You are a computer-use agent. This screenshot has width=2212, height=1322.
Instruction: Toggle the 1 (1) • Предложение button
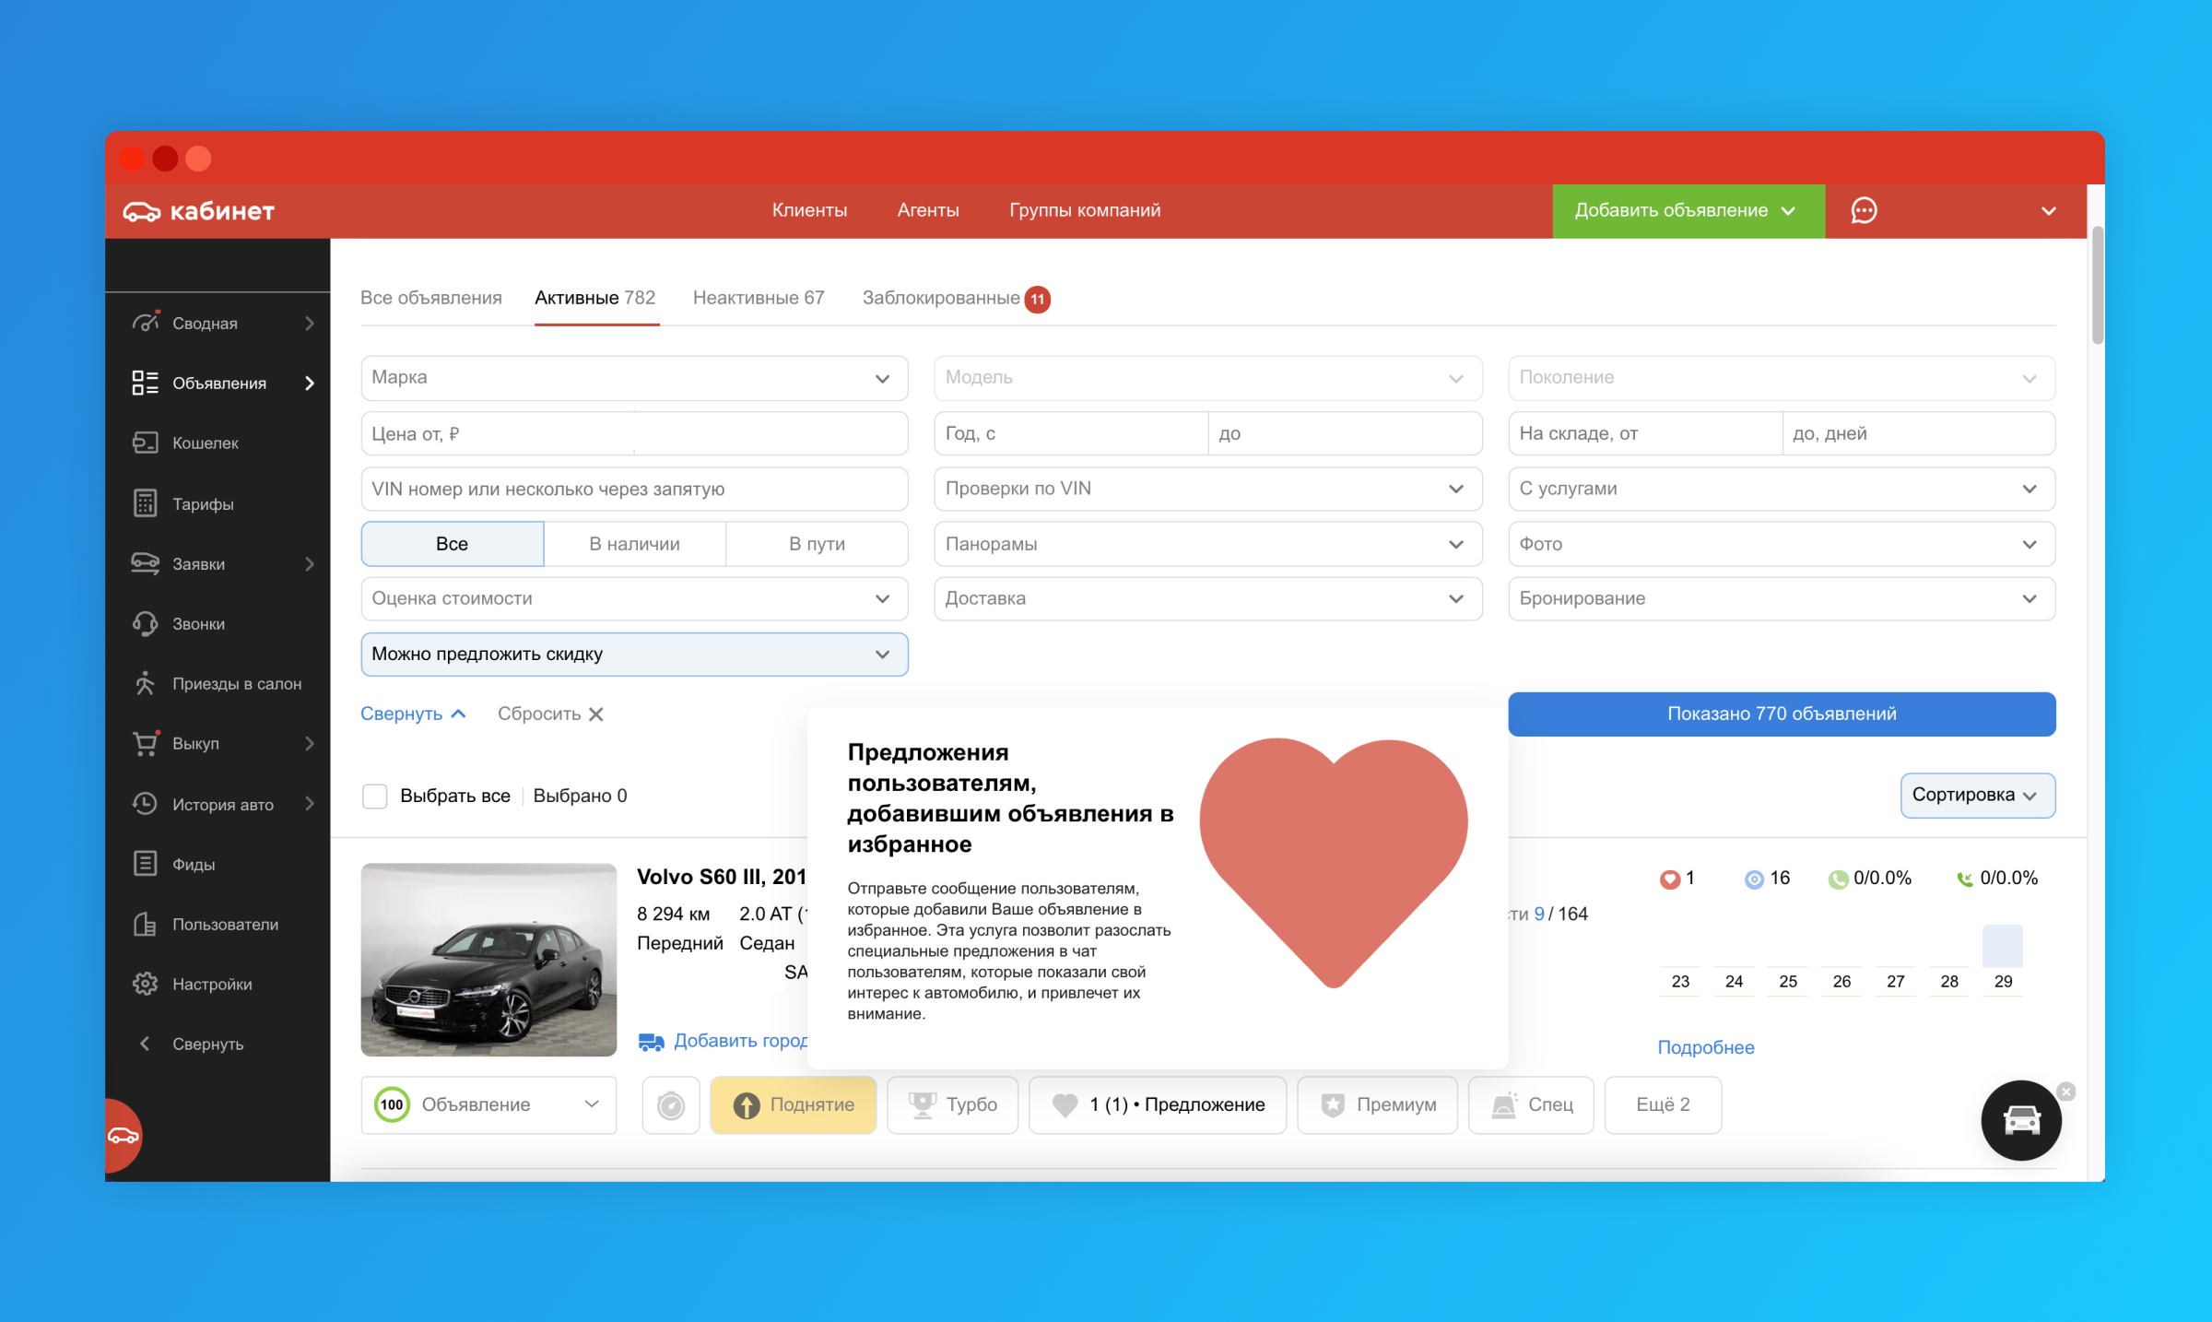click(x=1158, y=1104)
